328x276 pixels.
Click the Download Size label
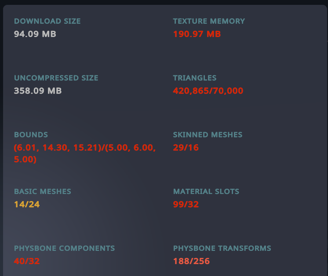[x=47, y=21]
